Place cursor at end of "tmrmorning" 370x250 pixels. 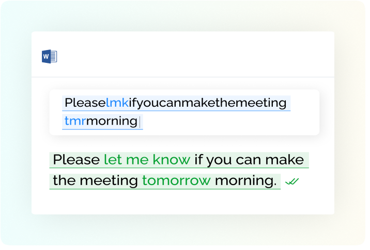point(138,122)
